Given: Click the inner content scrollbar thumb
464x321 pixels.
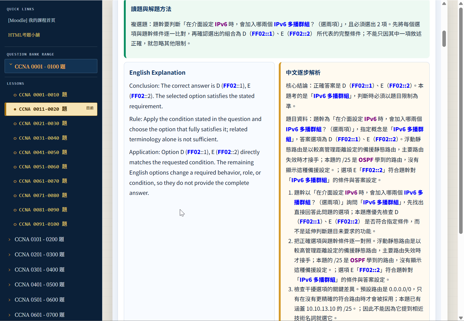Looking at the screenshot, I should 444,39.
